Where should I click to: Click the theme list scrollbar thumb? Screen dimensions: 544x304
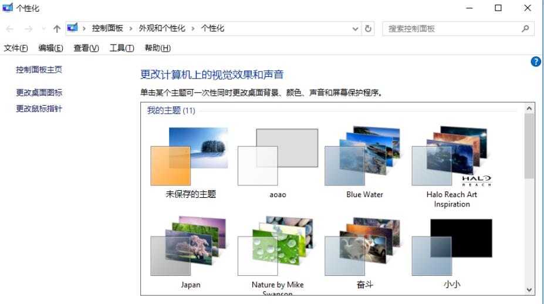tap(529, 146)
